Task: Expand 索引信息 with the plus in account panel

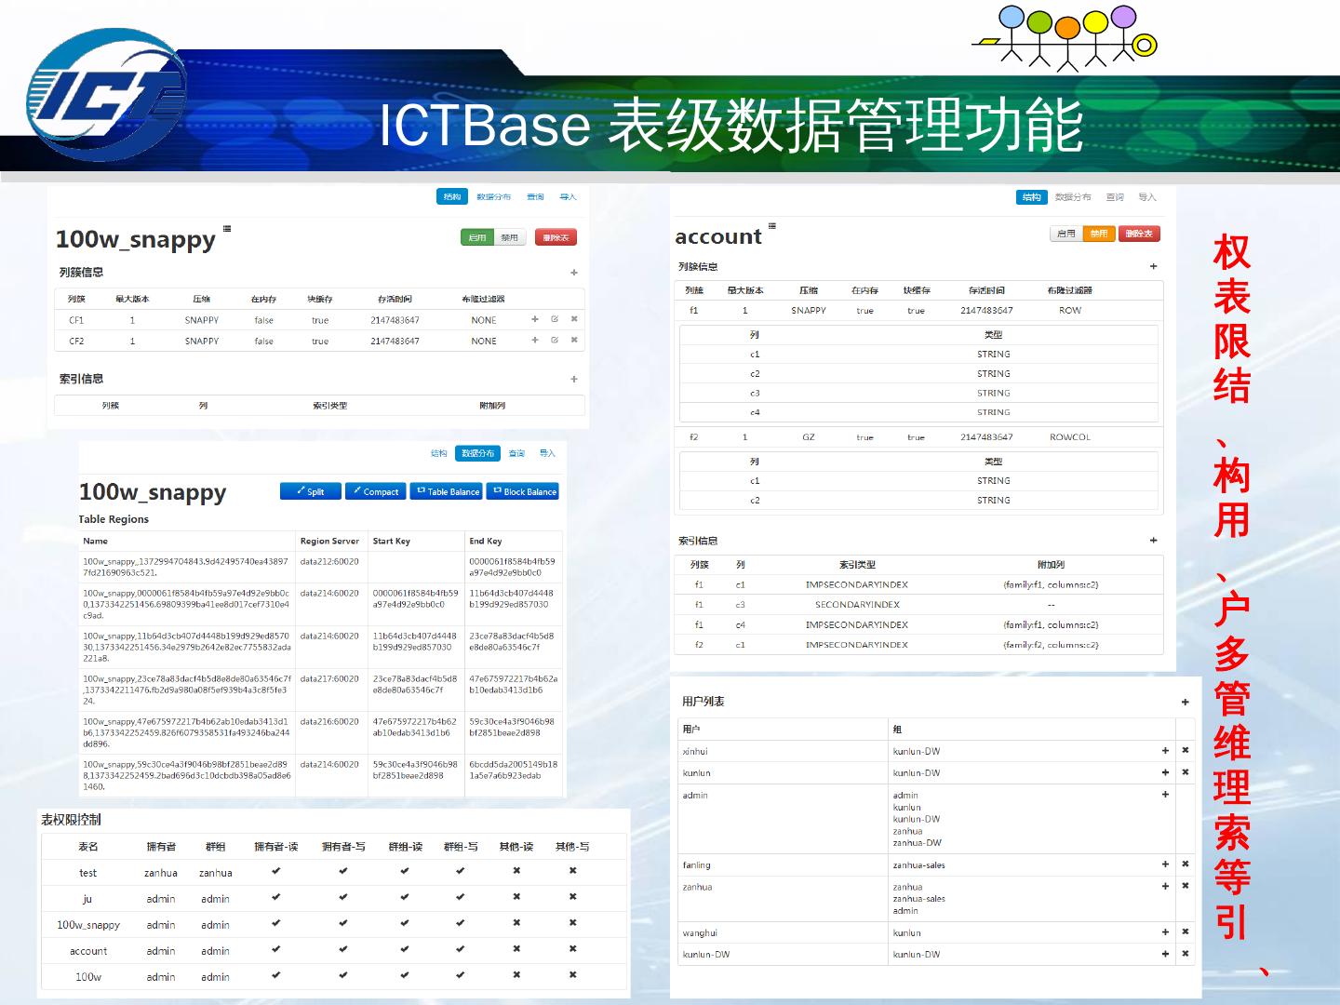Action: tap(1153, 541)
